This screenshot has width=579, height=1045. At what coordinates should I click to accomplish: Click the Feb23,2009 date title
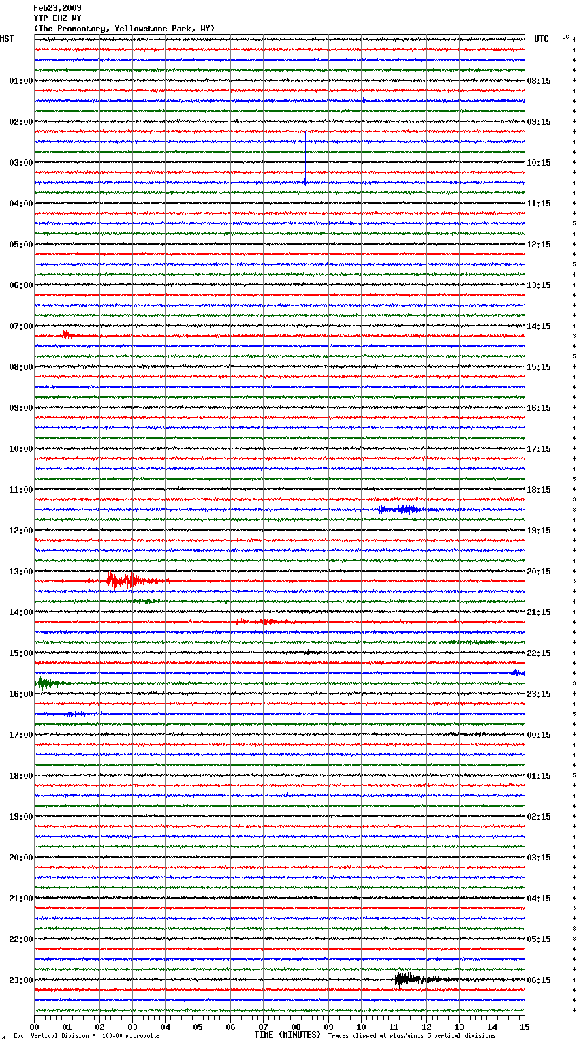tap(57, 8)
